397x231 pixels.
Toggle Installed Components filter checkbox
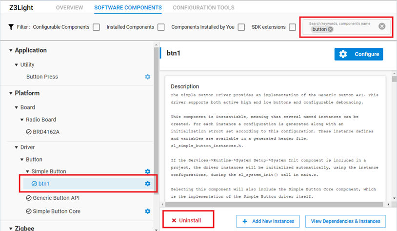[x=161, y=27]
